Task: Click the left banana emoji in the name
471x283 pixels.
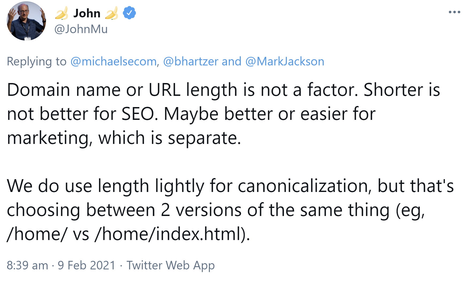Action: (61, 13)
